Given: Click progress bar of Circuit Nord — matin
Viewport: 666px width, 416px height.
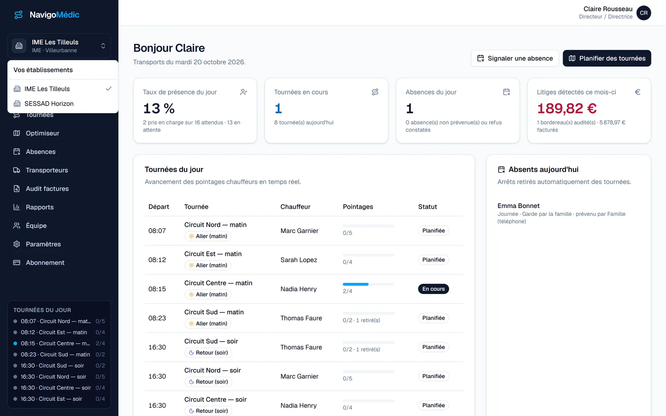Looking at the screenshot, I should pyautogui.click(x=368, y=226).
